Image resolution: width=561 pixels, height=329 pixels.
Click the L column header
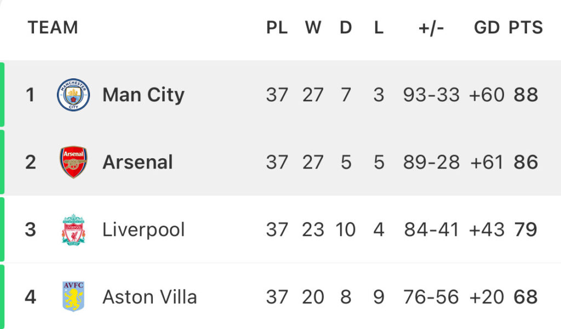[x=379, y=27]
